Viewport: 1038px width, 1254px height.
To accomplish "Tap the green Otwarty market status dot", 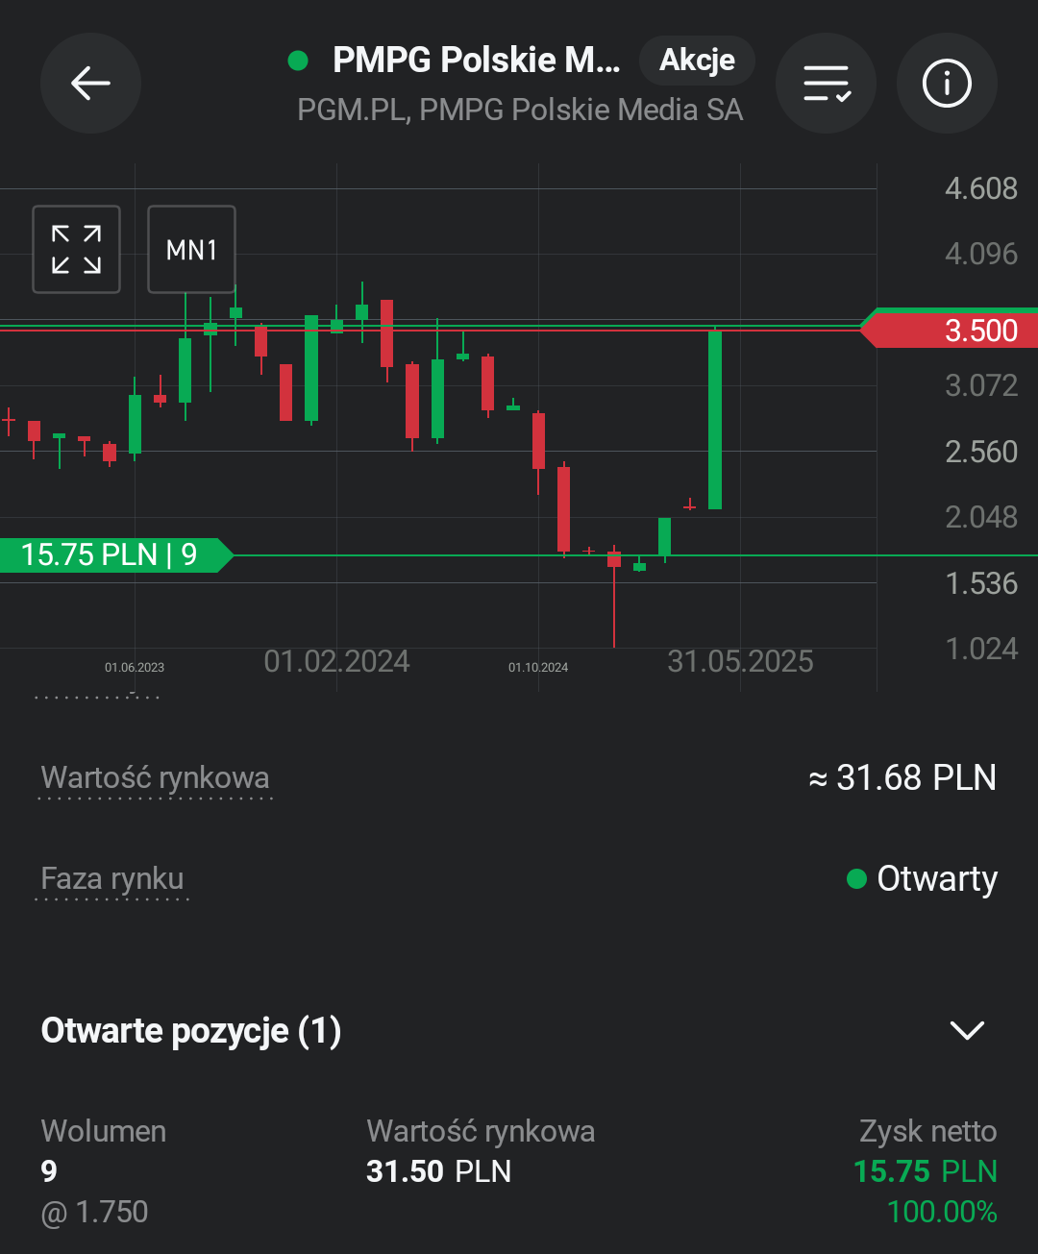I will (856, 878).
